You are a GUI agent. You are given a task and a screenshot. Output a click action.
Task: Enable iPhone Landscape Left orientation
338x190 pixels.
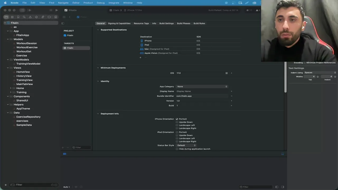pyautogui.click(x=177, y=125)
